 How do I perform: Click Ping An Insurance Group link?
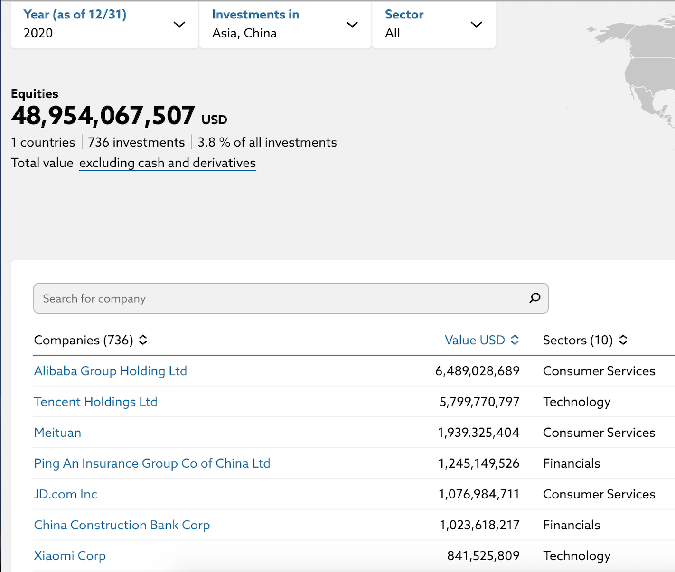coord(152,463)
